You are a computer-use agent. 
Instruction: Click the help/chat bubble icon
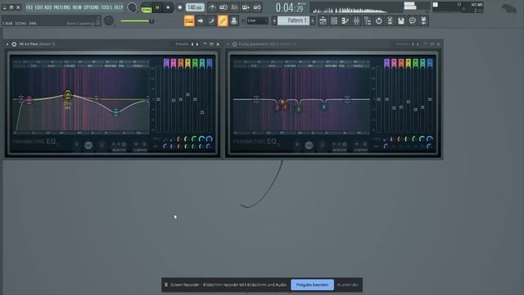click(x=413, y=20)
